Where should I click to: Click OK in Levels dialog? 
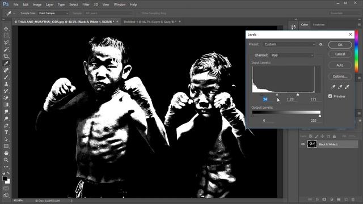[x=340, y=45]
